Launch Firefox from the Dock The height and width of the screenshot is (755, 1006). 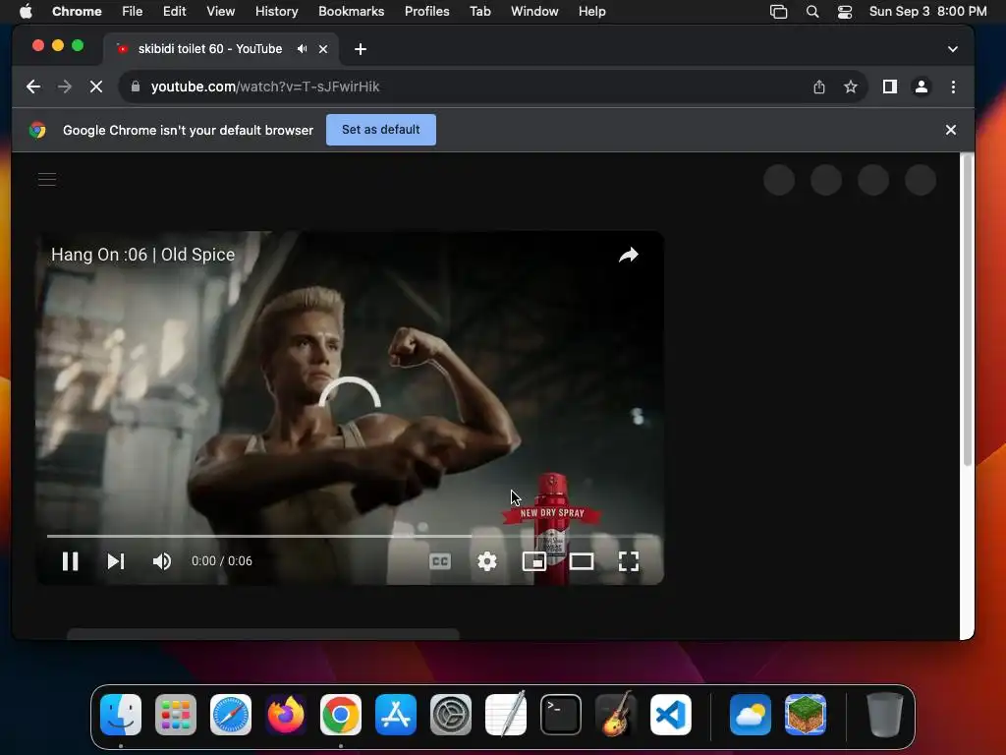(x=286, y=715)
